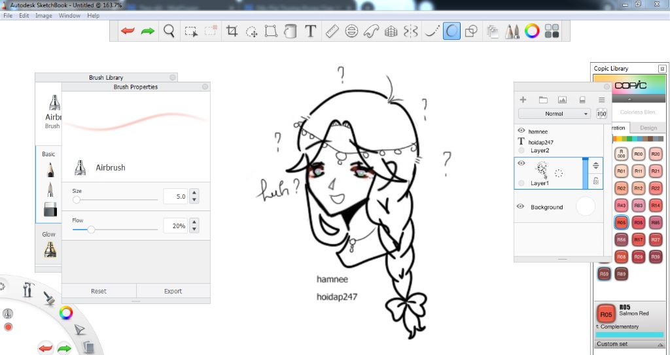Select the Zoom magnifier tool
The image size is (670, 355).
coord(169,31)
